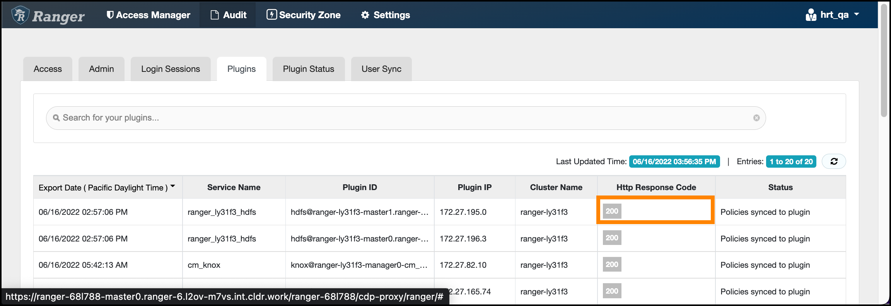Click the magnifier icon in search bar
This screenshot has width=891, height=306.
tap(56, 118)
